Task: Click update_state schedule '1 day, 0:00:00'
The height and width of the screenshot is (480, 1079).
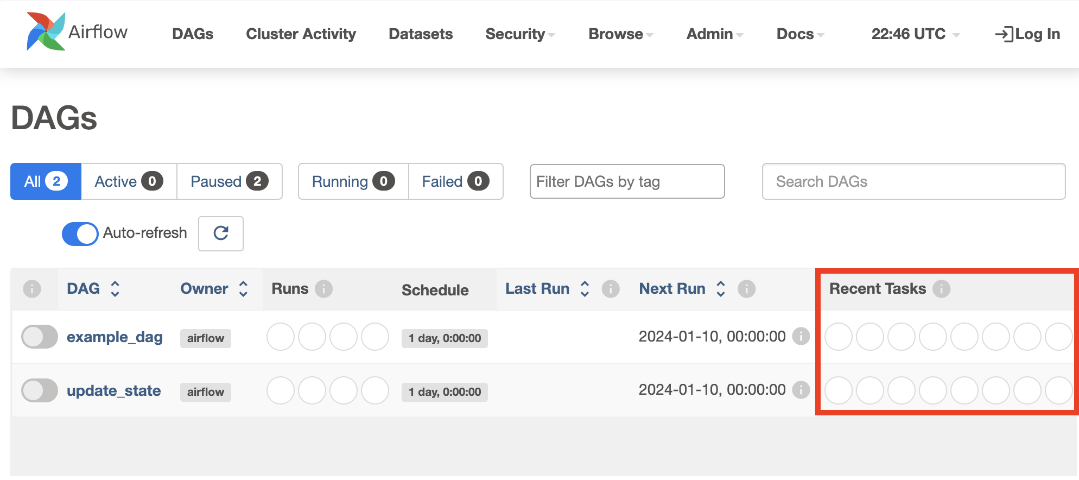Action: pos(445,392)
